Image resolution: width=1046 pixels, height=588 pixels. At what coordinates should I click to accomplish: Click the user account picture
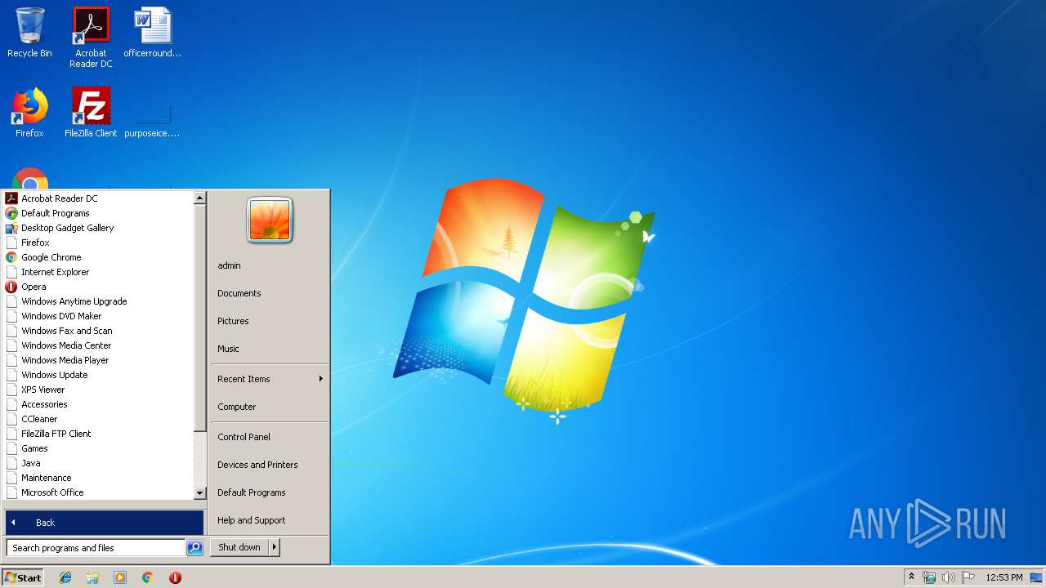coord(270,220)
